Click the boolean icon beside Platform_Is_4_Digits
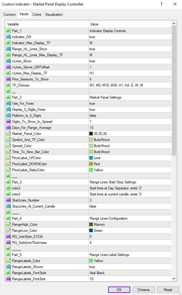The height and width of the screenshot is (295, 182). click(8, 116)
